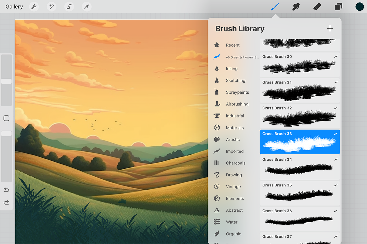
Task: Click the Vintage star badge icon
Action: pos(217,186)
